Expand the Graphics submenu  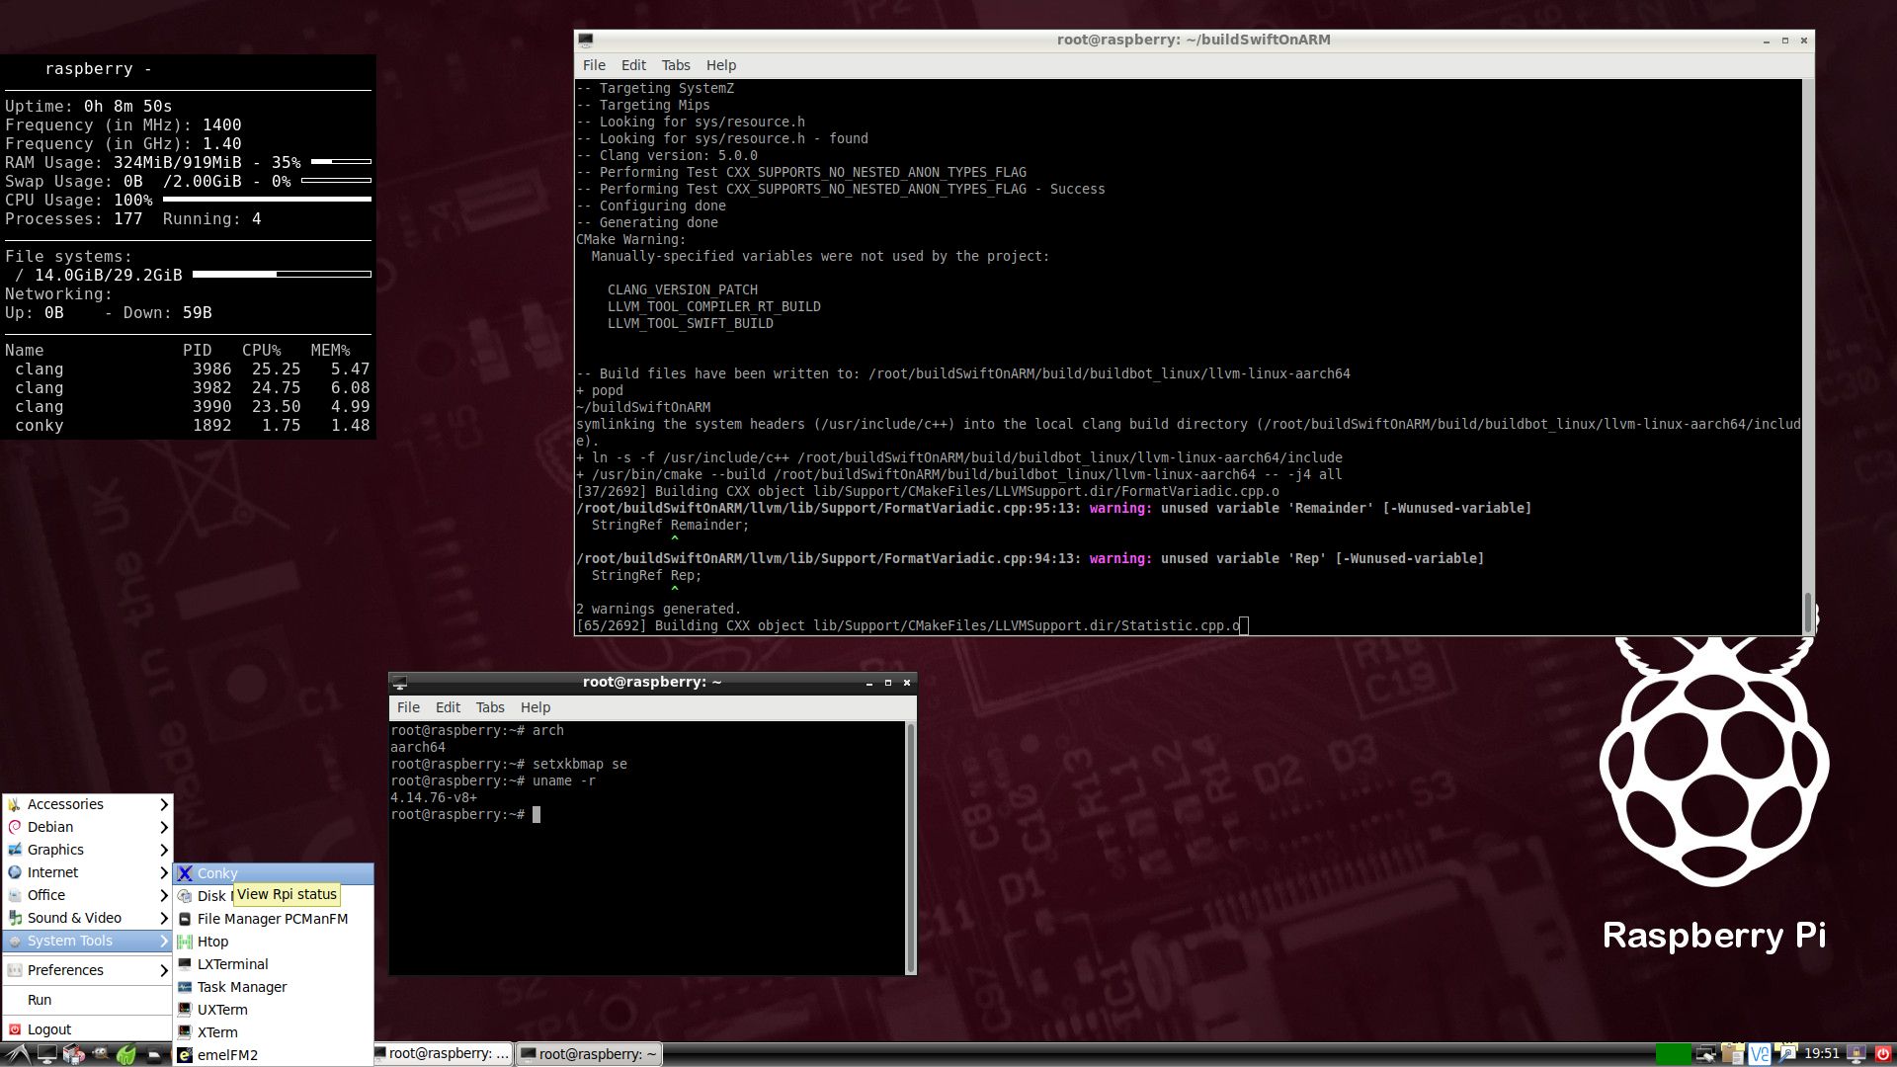(54, 850)
